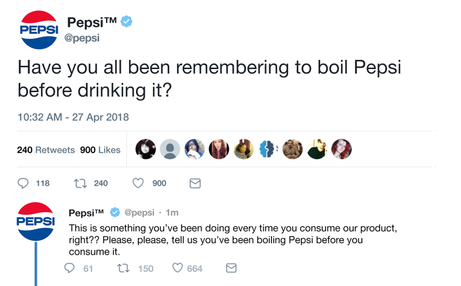
Task: Open the blue brain logo liker avatar
Action: pyautogui.click(x=268, y=149)
